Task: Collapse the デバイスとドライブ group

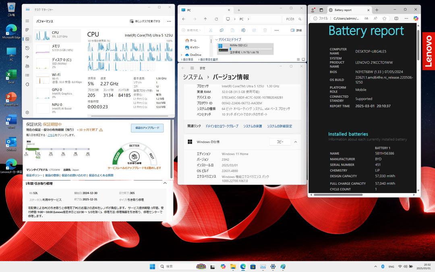Action: point(216,39)
